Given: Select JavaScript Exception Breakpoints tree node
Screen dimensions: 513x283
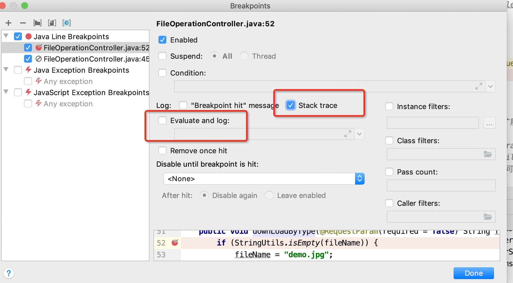Looking at the screenshot, I should tap(91, 93).
